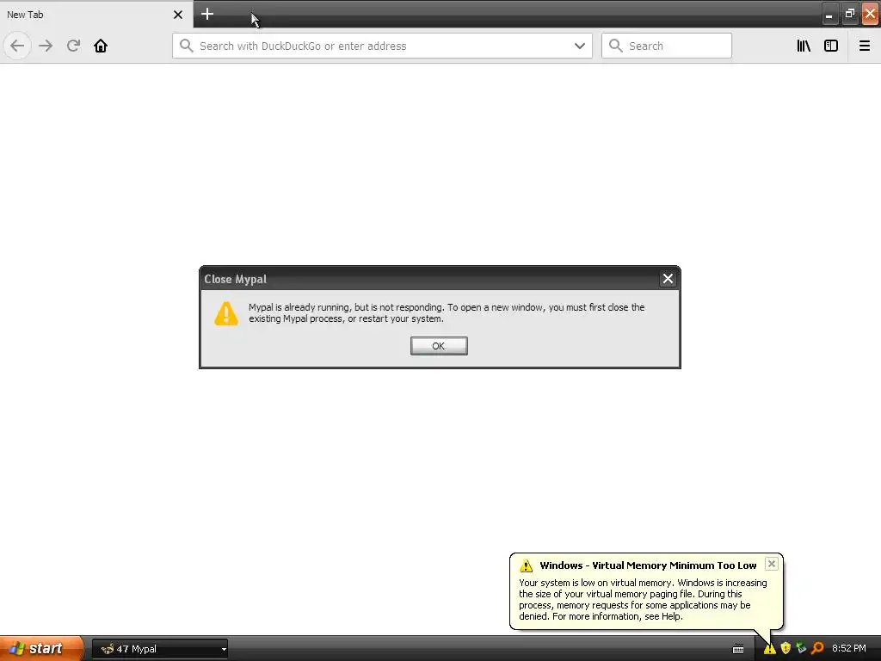This screenshot has height=661, width=881.
Task: Open a new tab with plus button
Action: [x=207, y=14]
